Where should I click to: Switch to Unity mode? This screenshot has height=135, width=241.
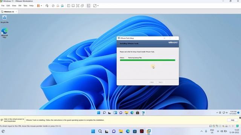click(82, 6)
